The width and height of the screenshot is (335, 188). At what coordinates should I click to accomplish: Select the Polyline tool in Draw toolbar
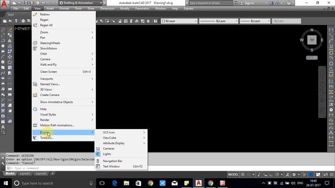(3, 41)
